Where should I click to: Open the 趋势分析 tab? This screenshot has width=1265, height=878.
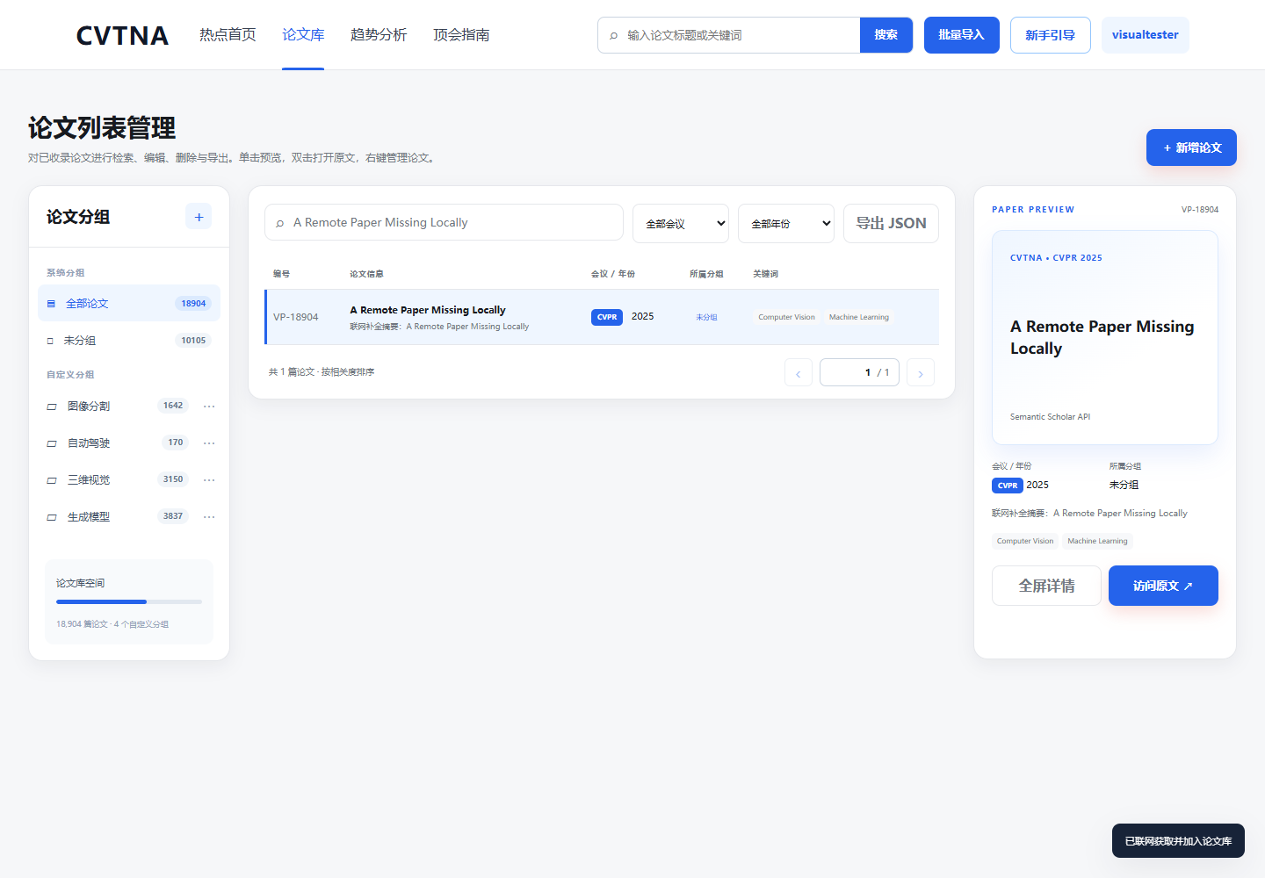pyautogui.click(x=379, y=35)
